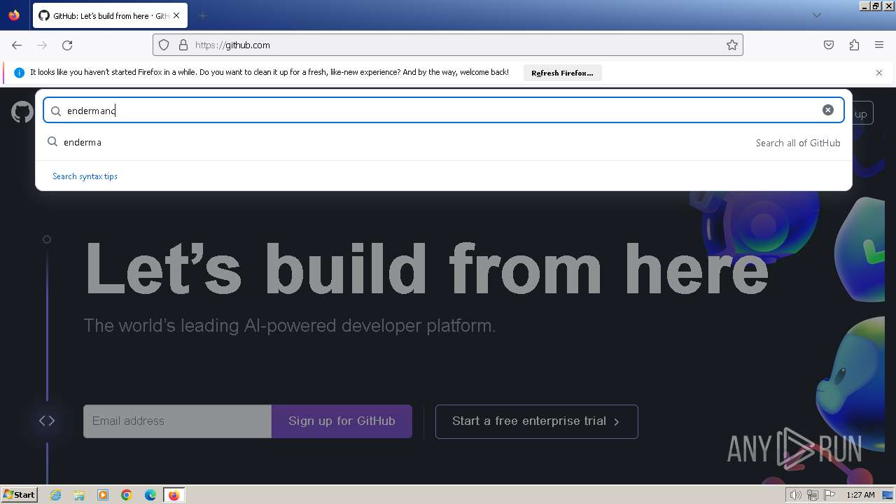This screenshot has width=896, height=504.
Task: Click the site security padlock icon
Action: point(183,45)
